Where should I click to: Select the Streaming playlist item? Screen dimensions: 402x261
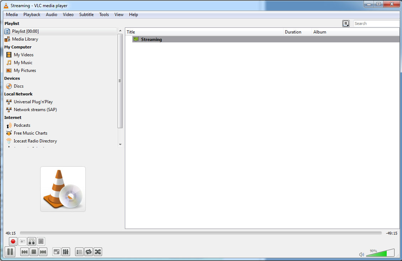point(266,39)
